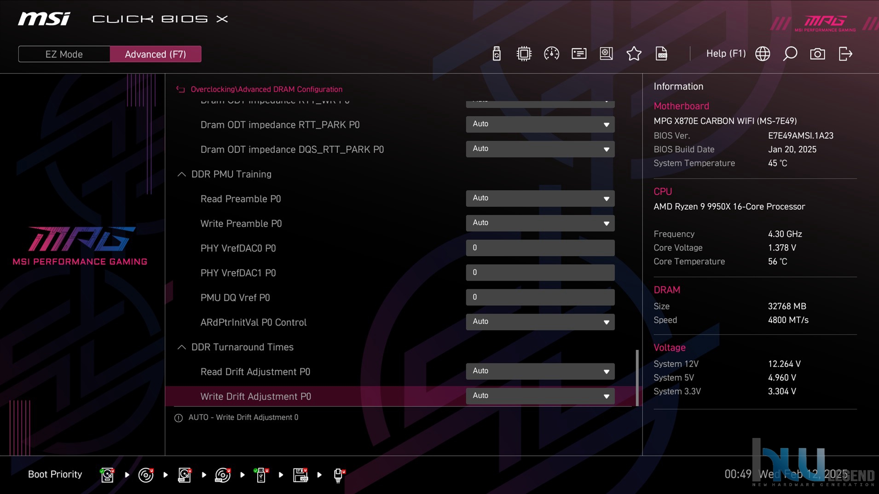Click the DRAM speed 4800 MT/s value
Image resolution: width=879 pixels, height=494 pixels.
(788, 320)
